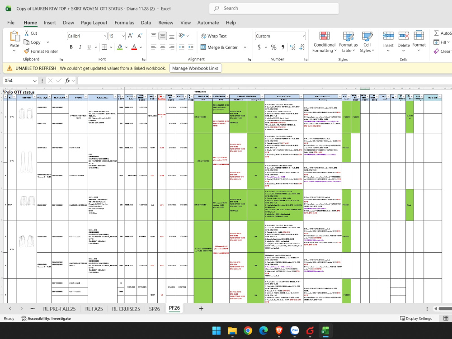Image resolution: width=452 pixels, height=339 pixels.
Task: Click Accessibility: Investigate in status bar
Action: point(46,318)
